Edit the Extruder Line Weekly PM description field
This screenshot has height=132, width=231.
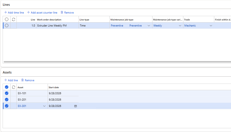(x=57, y=26)
